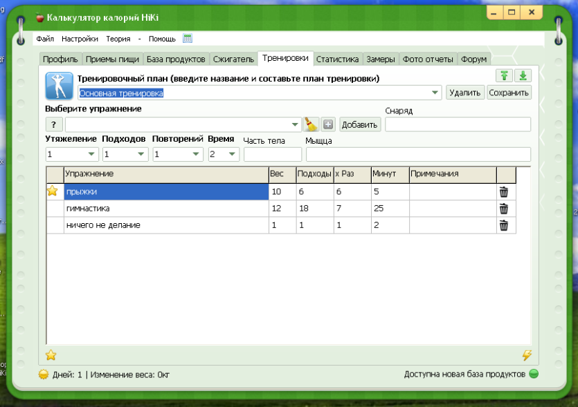Click the green upload arrow icon
The image size is (578, 407).
pyautogui.click(x=504, y=76)
